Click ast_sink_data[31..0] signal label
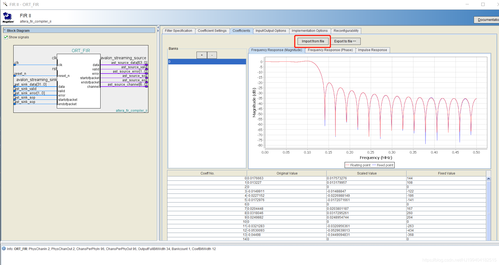The width and height of the screenshot is (499, 265). pyautogui.click(x=30, y=85)
